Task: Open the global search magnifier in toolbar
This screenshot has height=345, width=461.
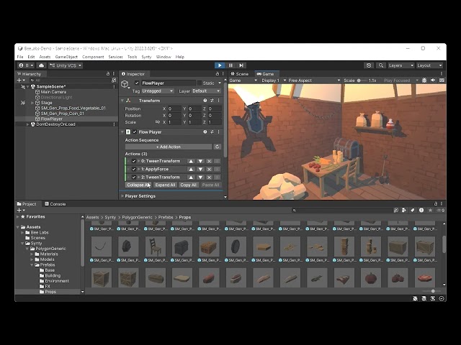Action: 381,65
